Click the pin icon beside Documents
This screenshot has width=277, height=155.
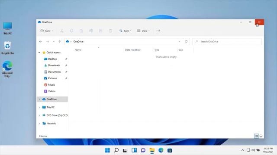tap(66, 72)
